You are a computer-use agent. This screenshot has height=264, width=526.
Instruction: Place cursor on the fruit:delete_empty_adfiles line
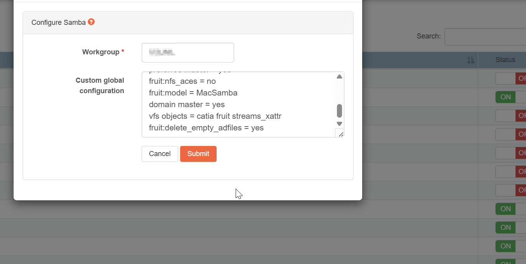(206, 128)
